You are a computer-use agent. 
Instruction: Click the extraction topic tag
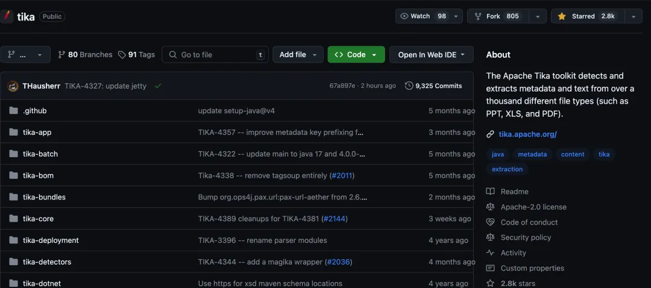pos(508,169)
